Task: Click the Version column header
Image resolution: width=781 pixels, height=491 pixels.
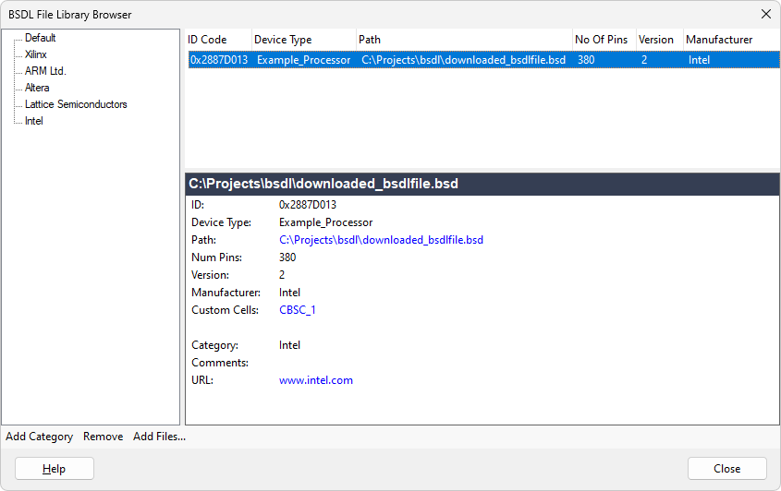Action: (657, 40)
